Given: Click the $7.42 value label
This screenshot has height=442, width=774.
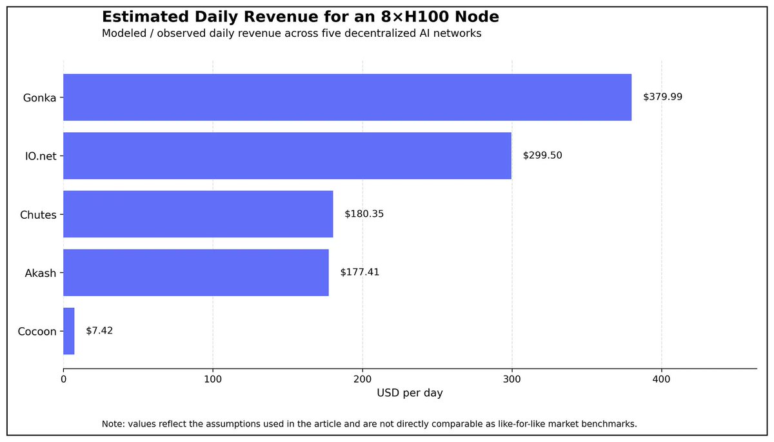Looking at the screenshot, I should pos(99,330).
